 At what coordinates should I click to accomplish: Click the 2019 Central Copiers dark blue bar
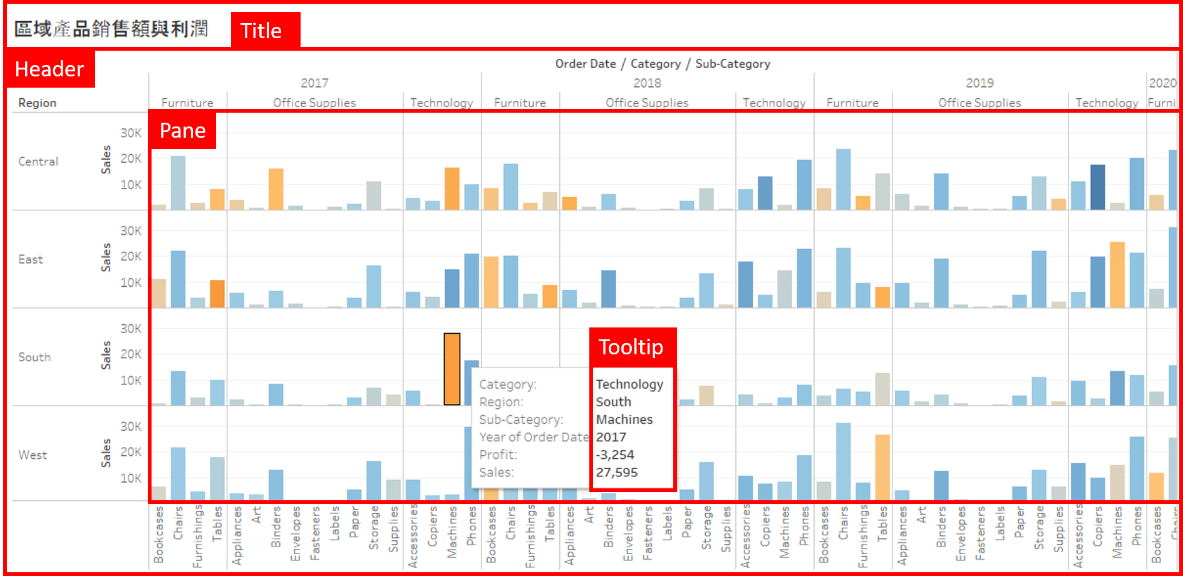1097,187
